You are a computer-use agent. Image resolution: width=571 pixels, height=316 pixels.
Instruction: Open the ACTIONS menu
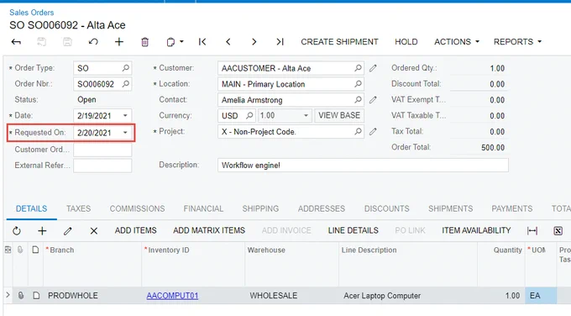[457, 42]
